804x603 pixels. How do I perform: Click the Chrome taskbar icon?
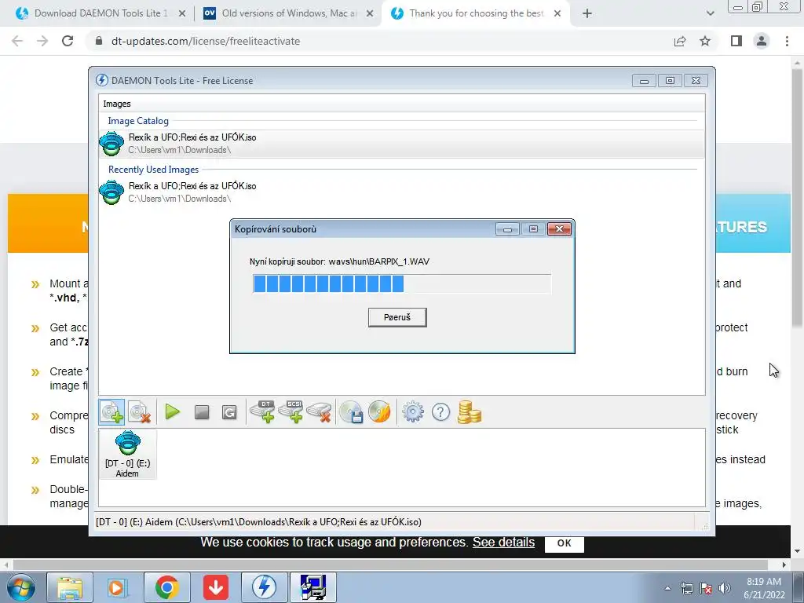pyautogui.click(x=166, y=587)
